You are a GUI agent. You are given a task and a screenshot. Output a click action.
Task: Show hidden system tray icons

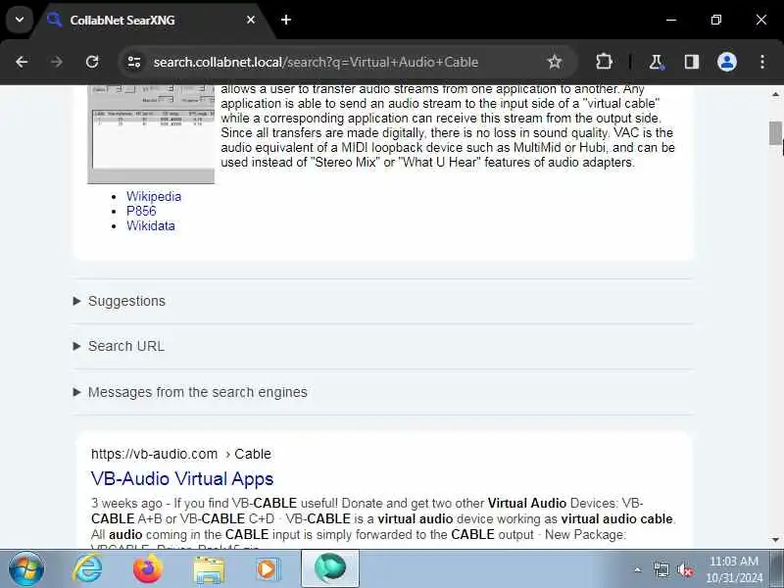tap(638, 569)
